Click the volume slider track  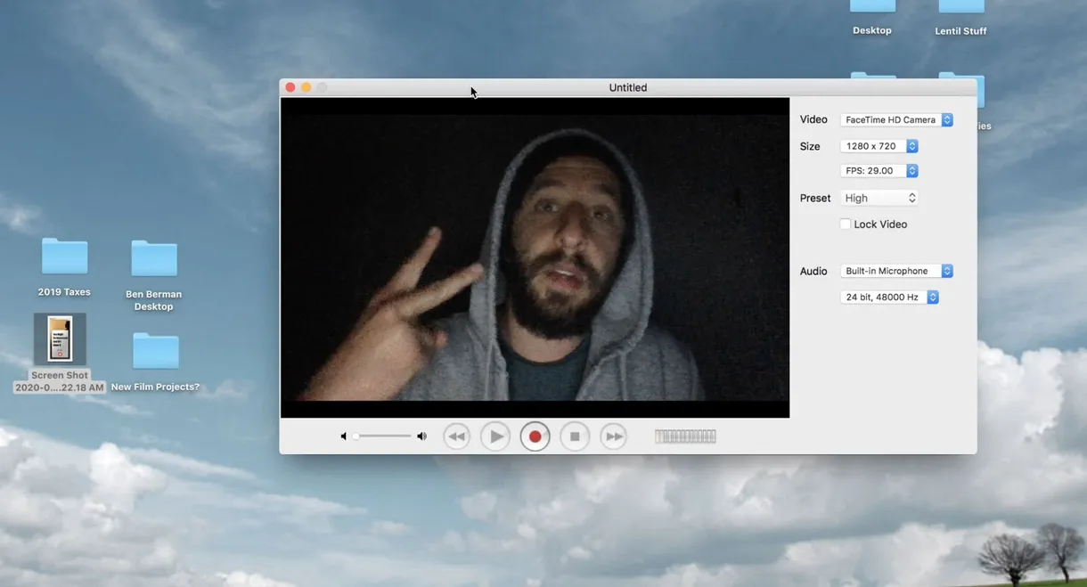tap(384, 436)
